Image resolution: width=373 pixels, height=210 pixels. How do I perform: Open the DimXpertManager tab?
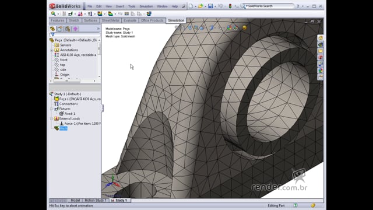[75, 29]
